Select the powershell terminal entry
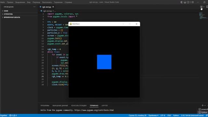This screenshot has height=117, width=208. point(203,109)
